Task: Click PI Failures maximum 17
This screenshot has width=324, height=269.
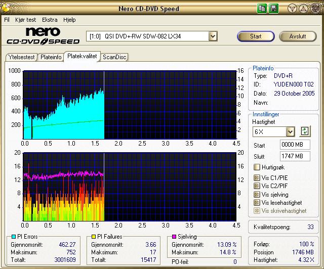Action: coord(153,252)
